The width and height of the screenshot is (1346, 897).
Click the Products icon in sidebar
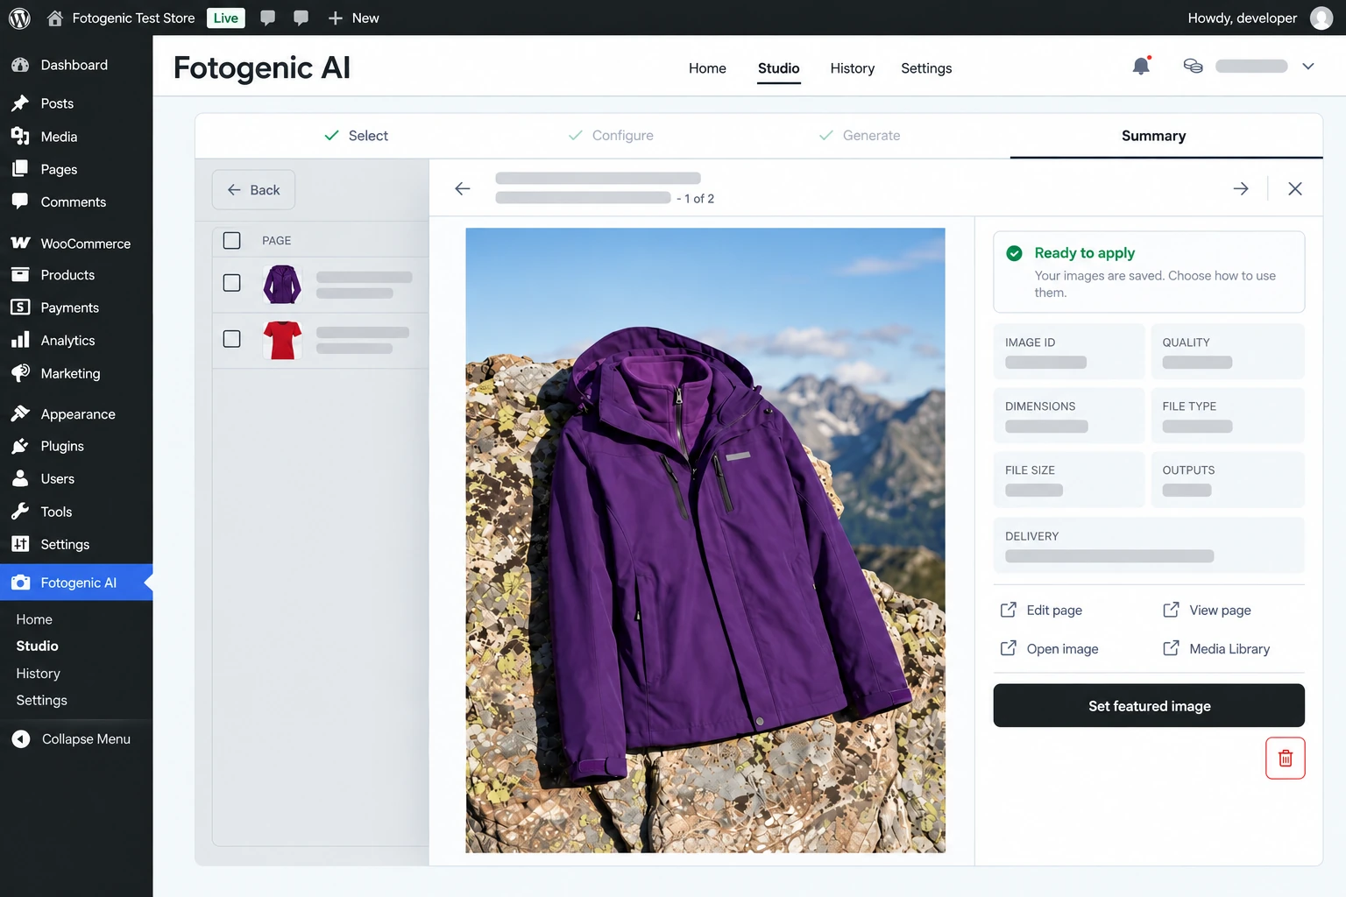pyautogui.click(x=20, y=274)
